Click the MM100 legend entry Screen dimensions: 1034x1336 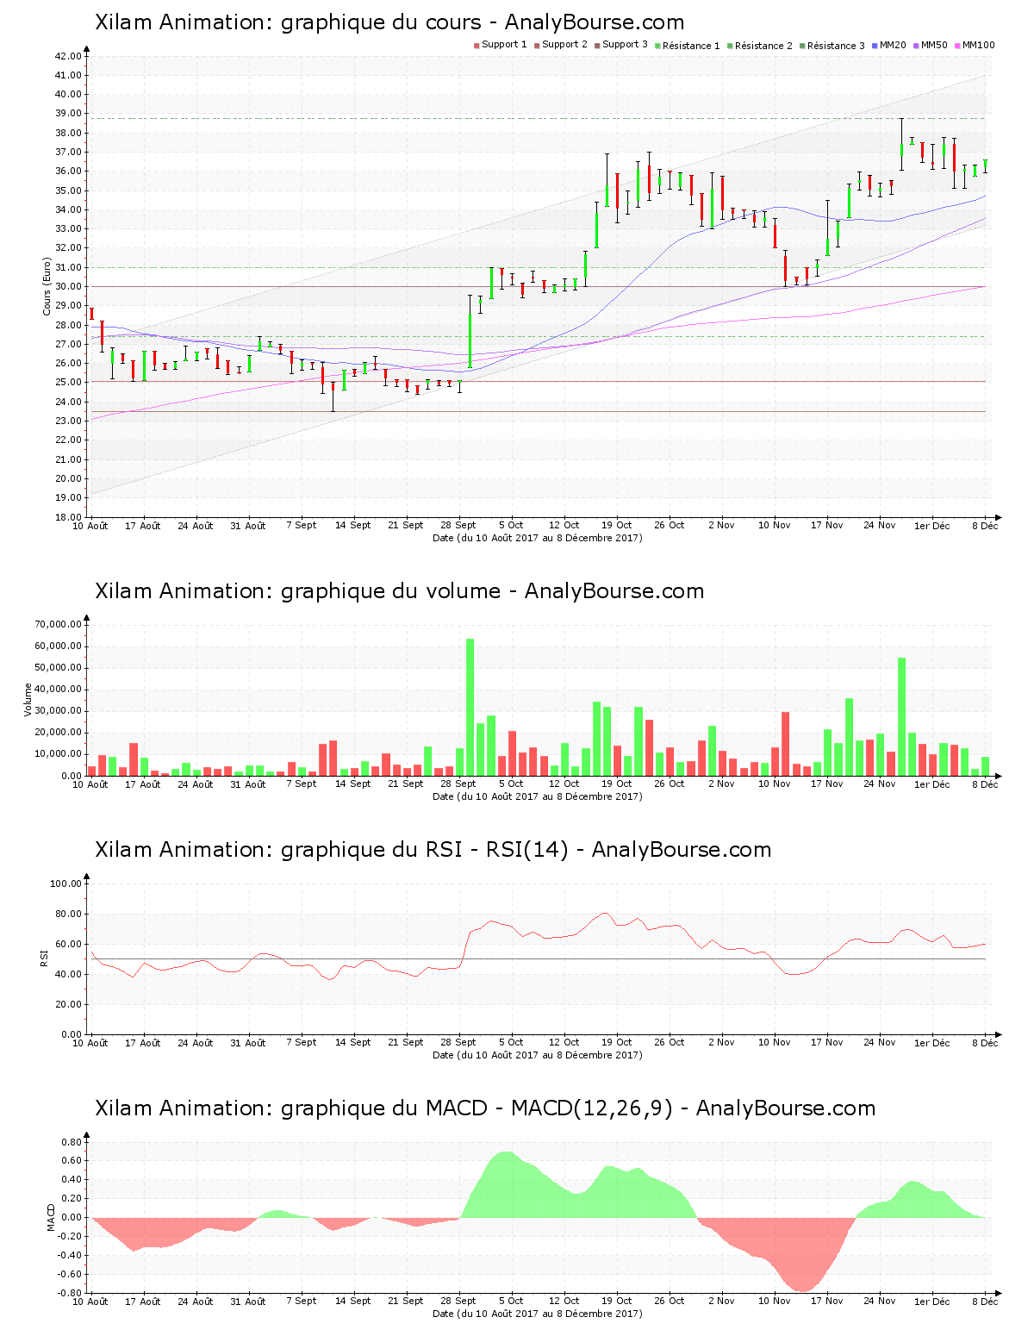tap(975, 45)
